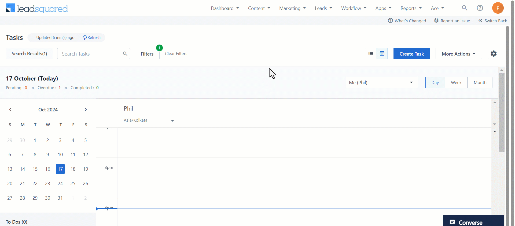Open the Marketing menu
The image size is (515, 226).
(292, 8)
